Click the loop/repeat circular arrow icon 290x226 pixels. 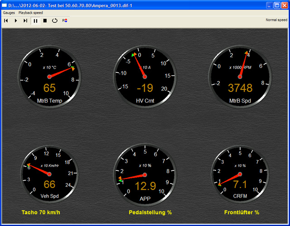tap(55, 20)
